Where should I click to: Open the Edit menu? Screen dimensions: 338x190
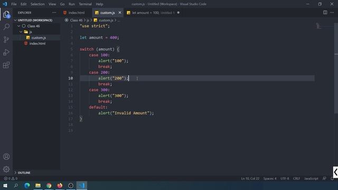click(23, 4)
